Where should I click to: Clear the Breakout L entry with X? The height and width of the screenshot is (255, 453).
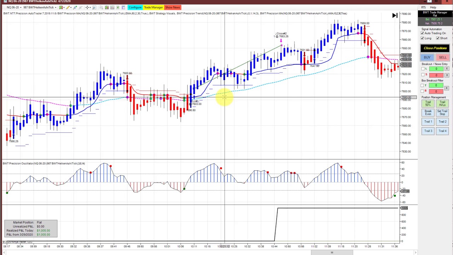(x=447, y=69)
